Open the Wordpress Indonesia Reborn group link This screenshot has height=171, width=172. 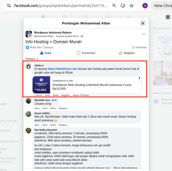point(53,33)
